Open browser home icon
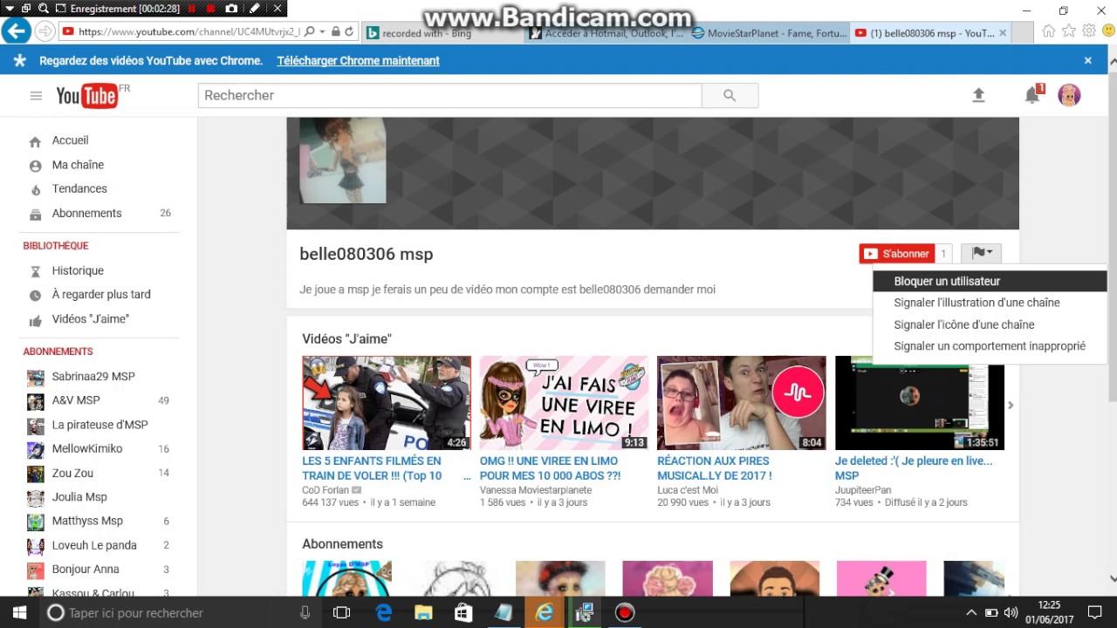 click(x=1048, y=31)
